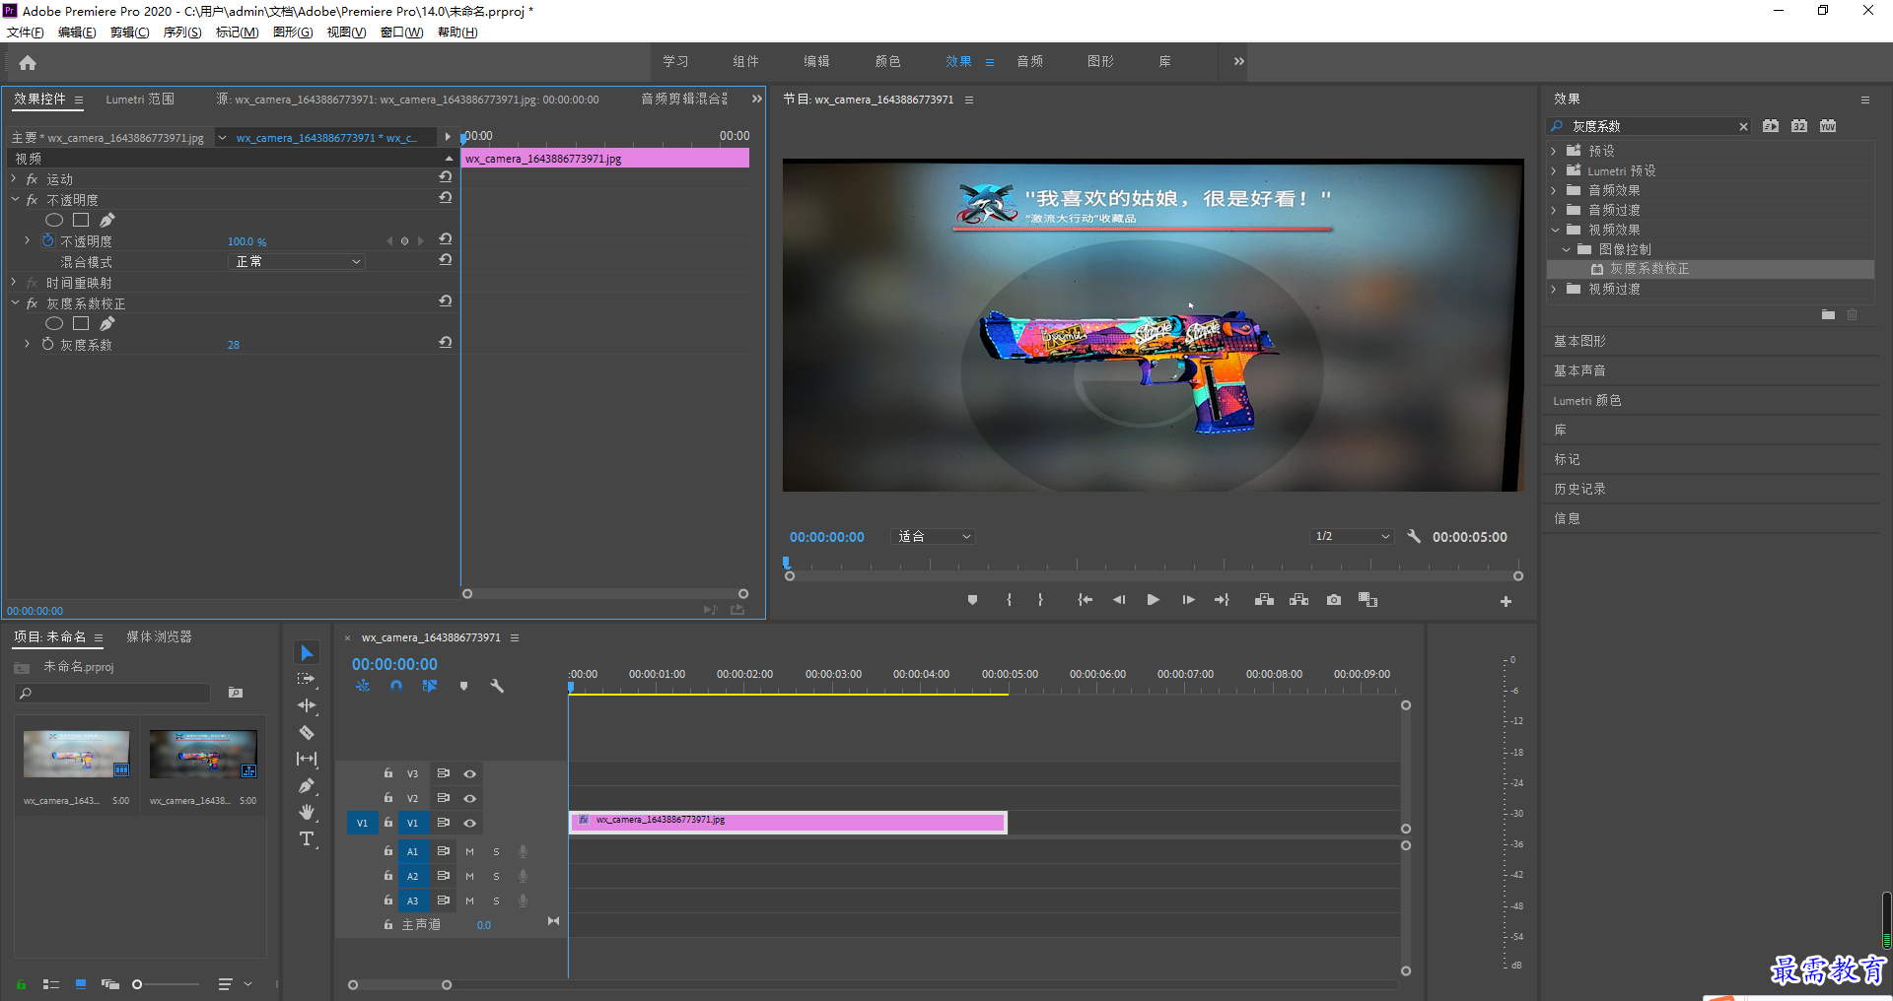Add marker in timeline panel

click(x=463, y=686)
